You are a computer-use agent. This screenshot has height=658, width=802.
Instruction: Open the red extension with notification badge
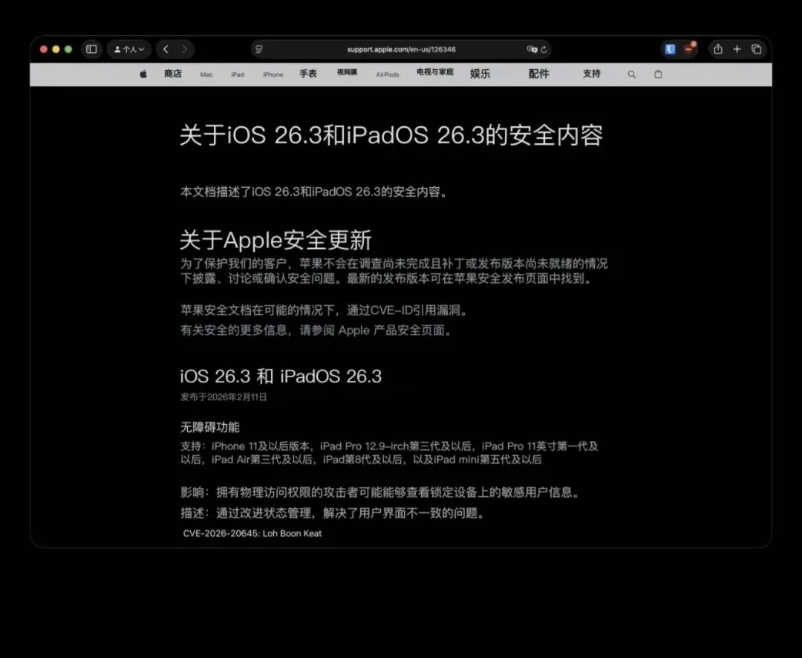689,48
